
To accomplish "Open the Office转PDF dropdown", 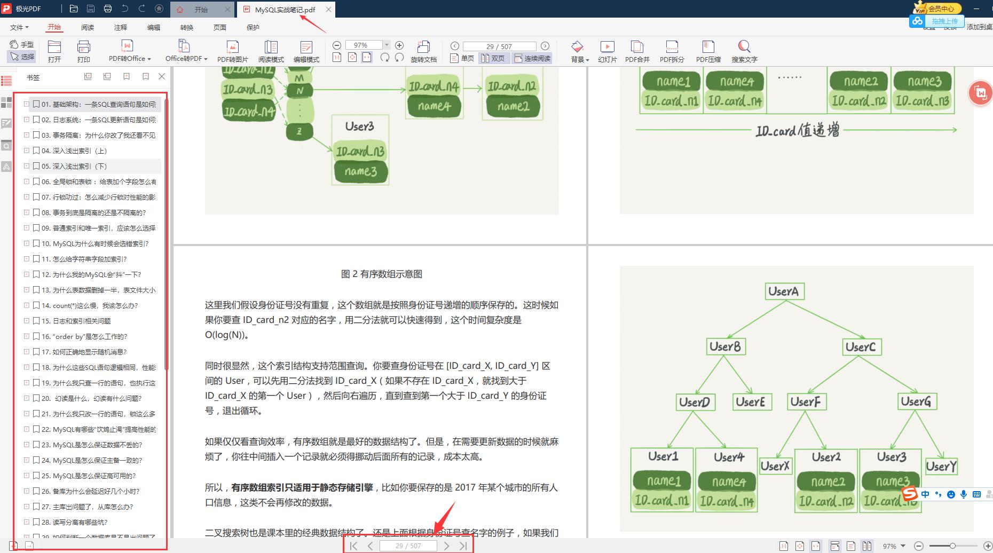I will coord(186,52).
